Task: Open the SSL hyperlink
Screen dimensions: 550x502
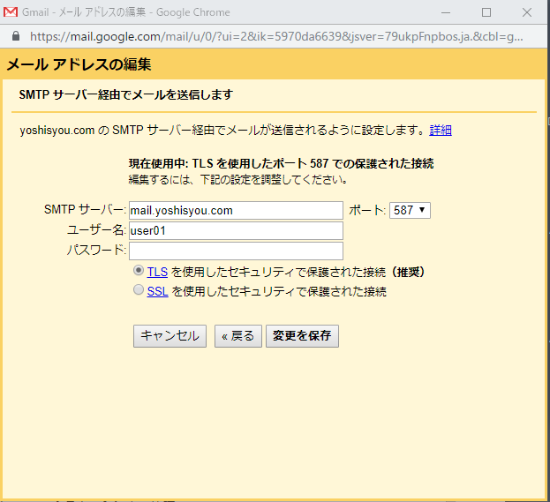Action: [157, 291]
